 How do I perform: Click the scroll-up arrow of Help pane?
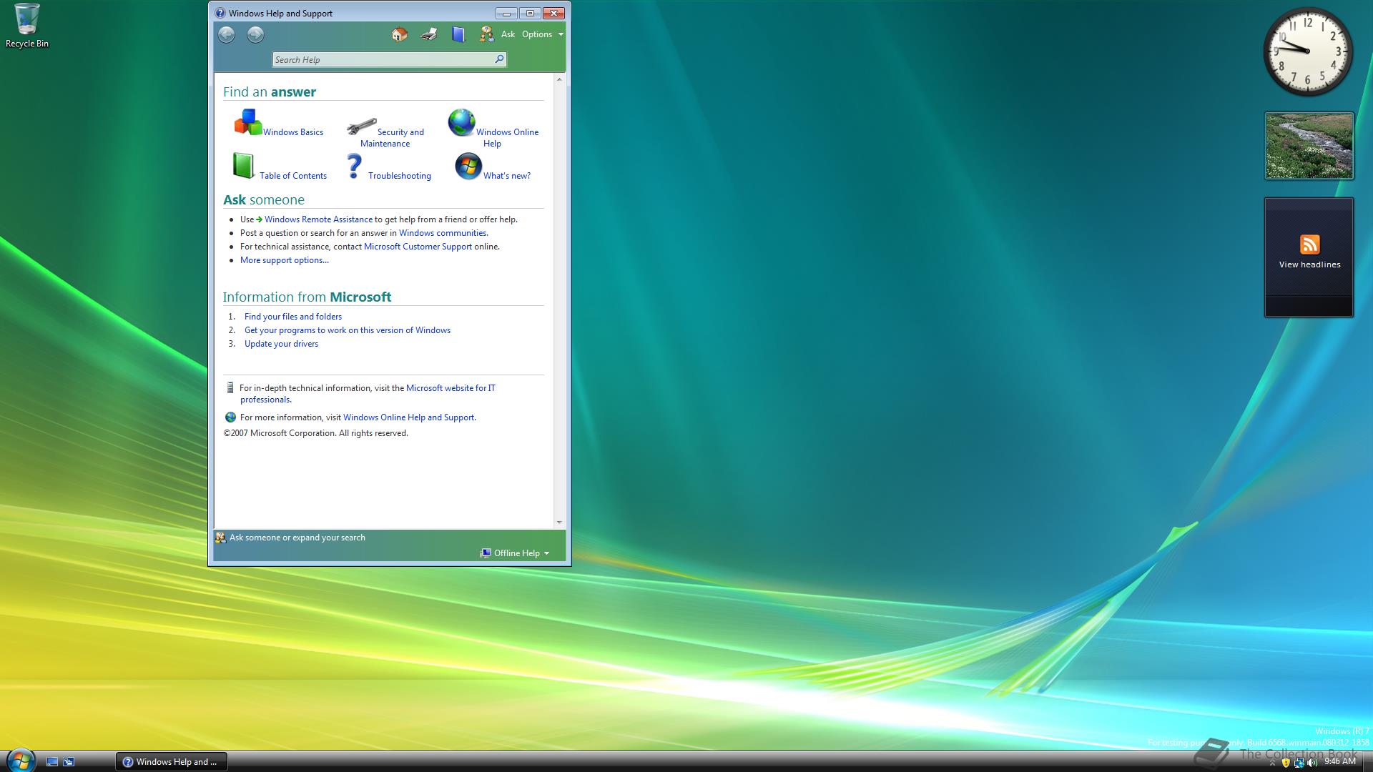(559, 79)
